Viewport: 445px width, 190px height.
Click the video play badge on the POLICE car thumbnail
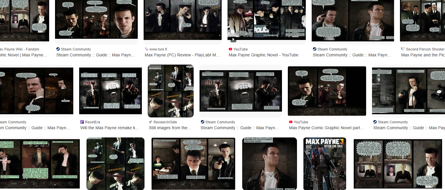click(233, 39)
